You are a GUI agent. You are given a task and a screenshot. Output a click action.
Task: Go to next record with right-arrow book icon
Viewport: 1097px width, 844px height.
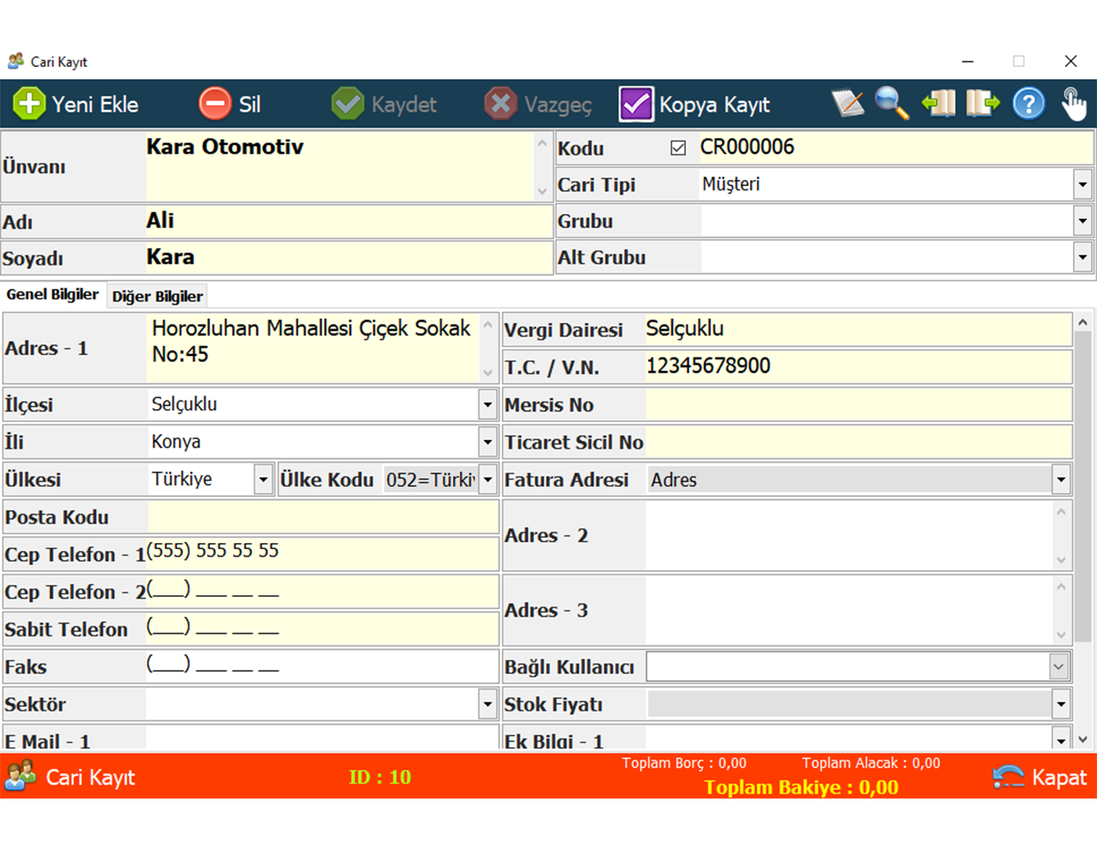[983, 104]
